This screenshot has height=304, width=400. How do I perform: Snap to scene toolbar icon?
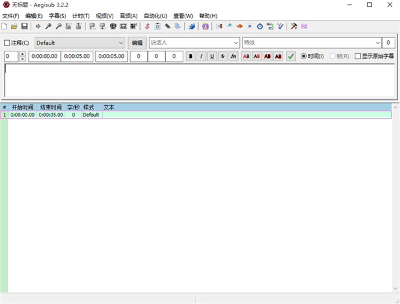point(123,26)
